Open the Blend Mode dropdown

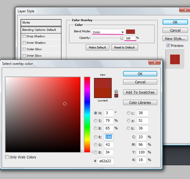(108, 32)
